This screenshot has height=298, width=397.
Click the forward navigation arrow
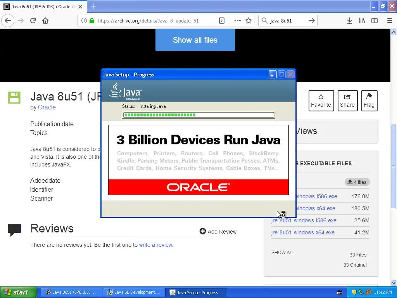[21, 21]
